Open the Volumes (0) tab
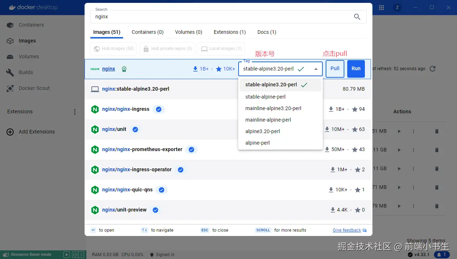 click(189, 32)
